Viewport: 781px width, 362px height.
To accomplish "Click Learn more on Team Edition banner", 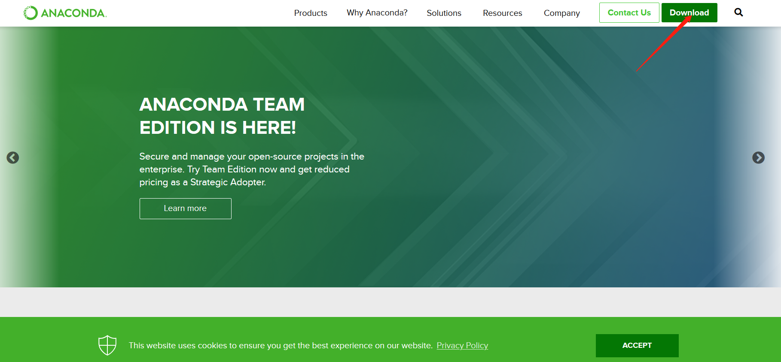I will (x=186, y=208).
